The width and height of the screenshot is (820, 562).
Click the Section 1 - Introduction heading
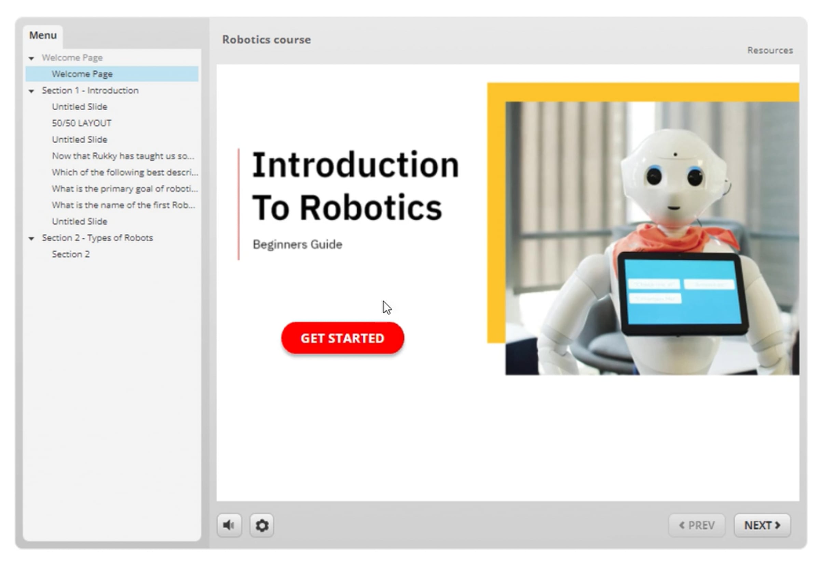(x=90, y=90)
